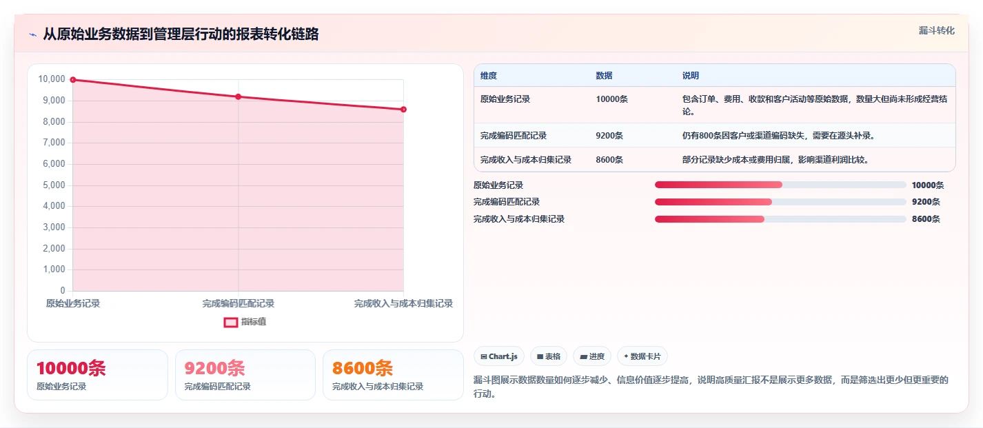
Task: Open the pink 9200条 data card
Action: 245,375
